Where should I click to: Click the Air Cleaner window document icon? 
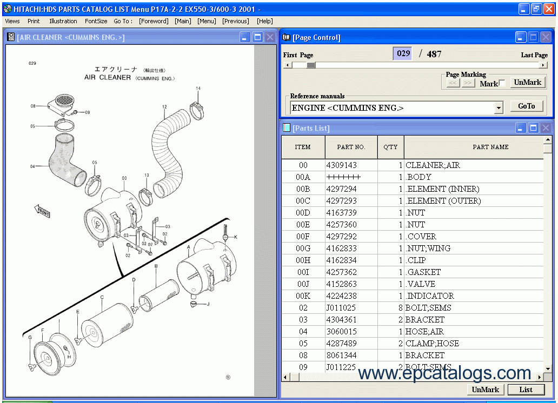click(x=11, y=37)
